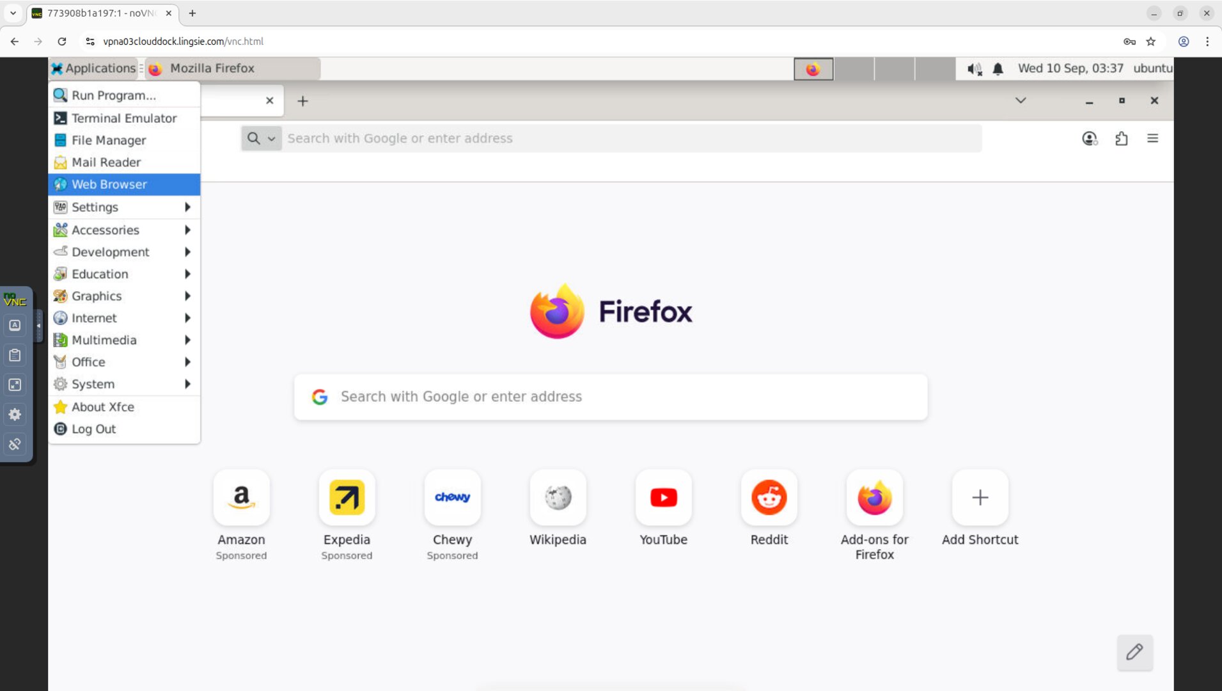Click the Amazon sponsored shortcut
The image size is (1222, 691).
click(x=241, y=498)
